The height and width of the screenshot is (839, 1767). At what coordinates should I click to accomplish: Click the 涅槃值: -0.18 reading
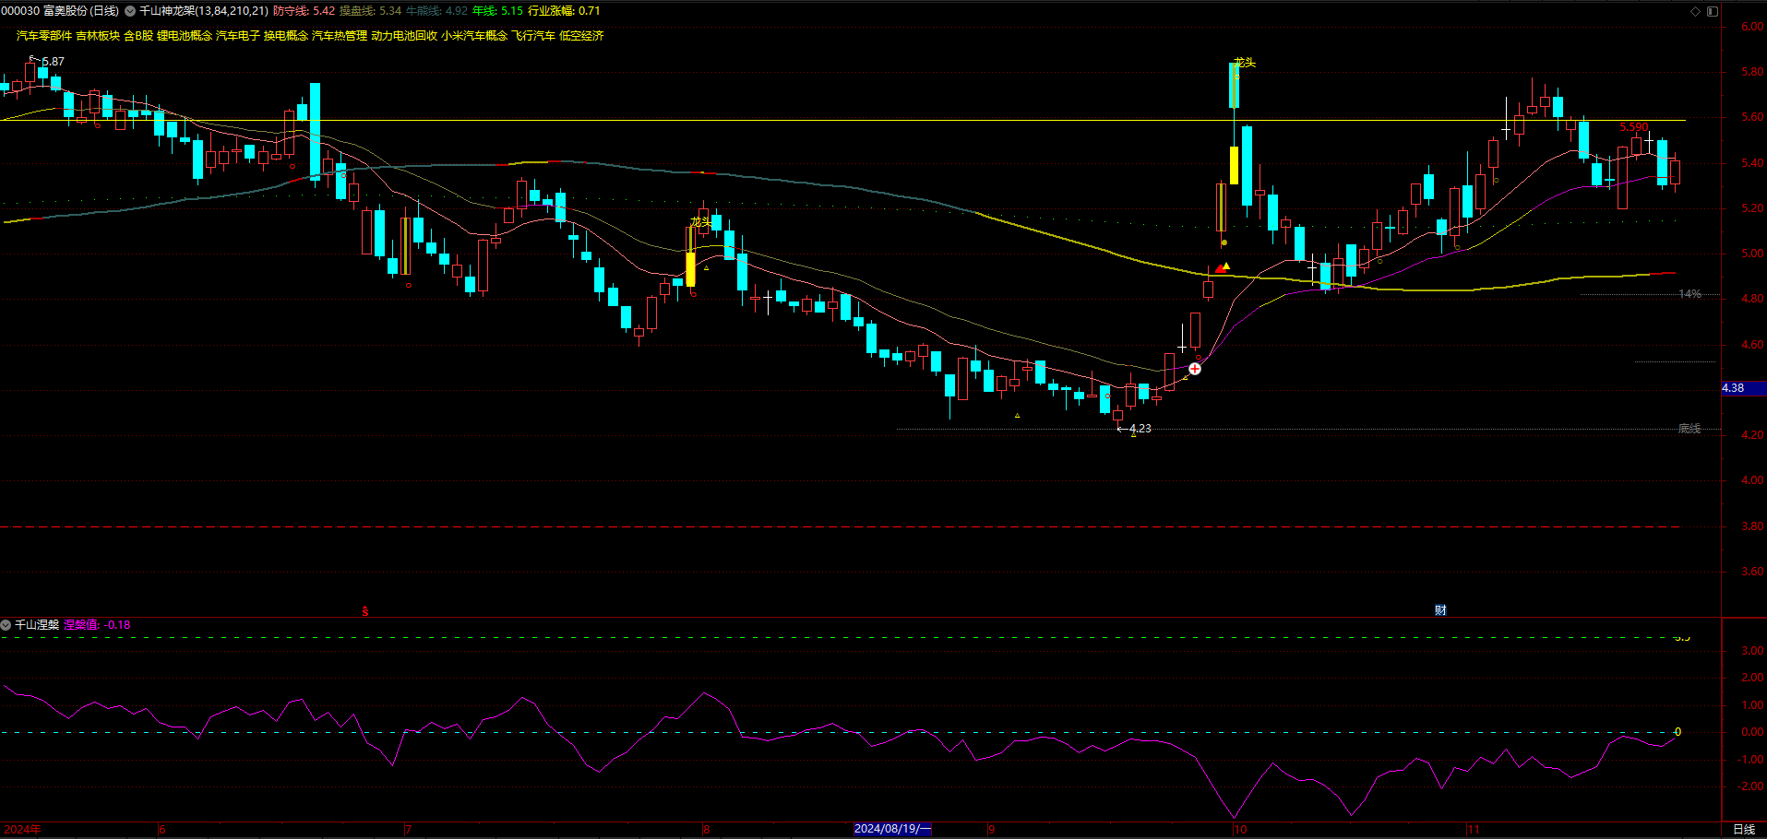click(97, 625)
